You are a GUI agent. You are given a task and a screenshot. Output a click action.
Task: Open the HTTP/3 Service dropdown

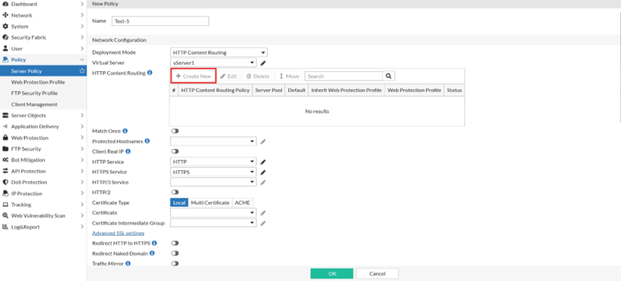[214, 182]
